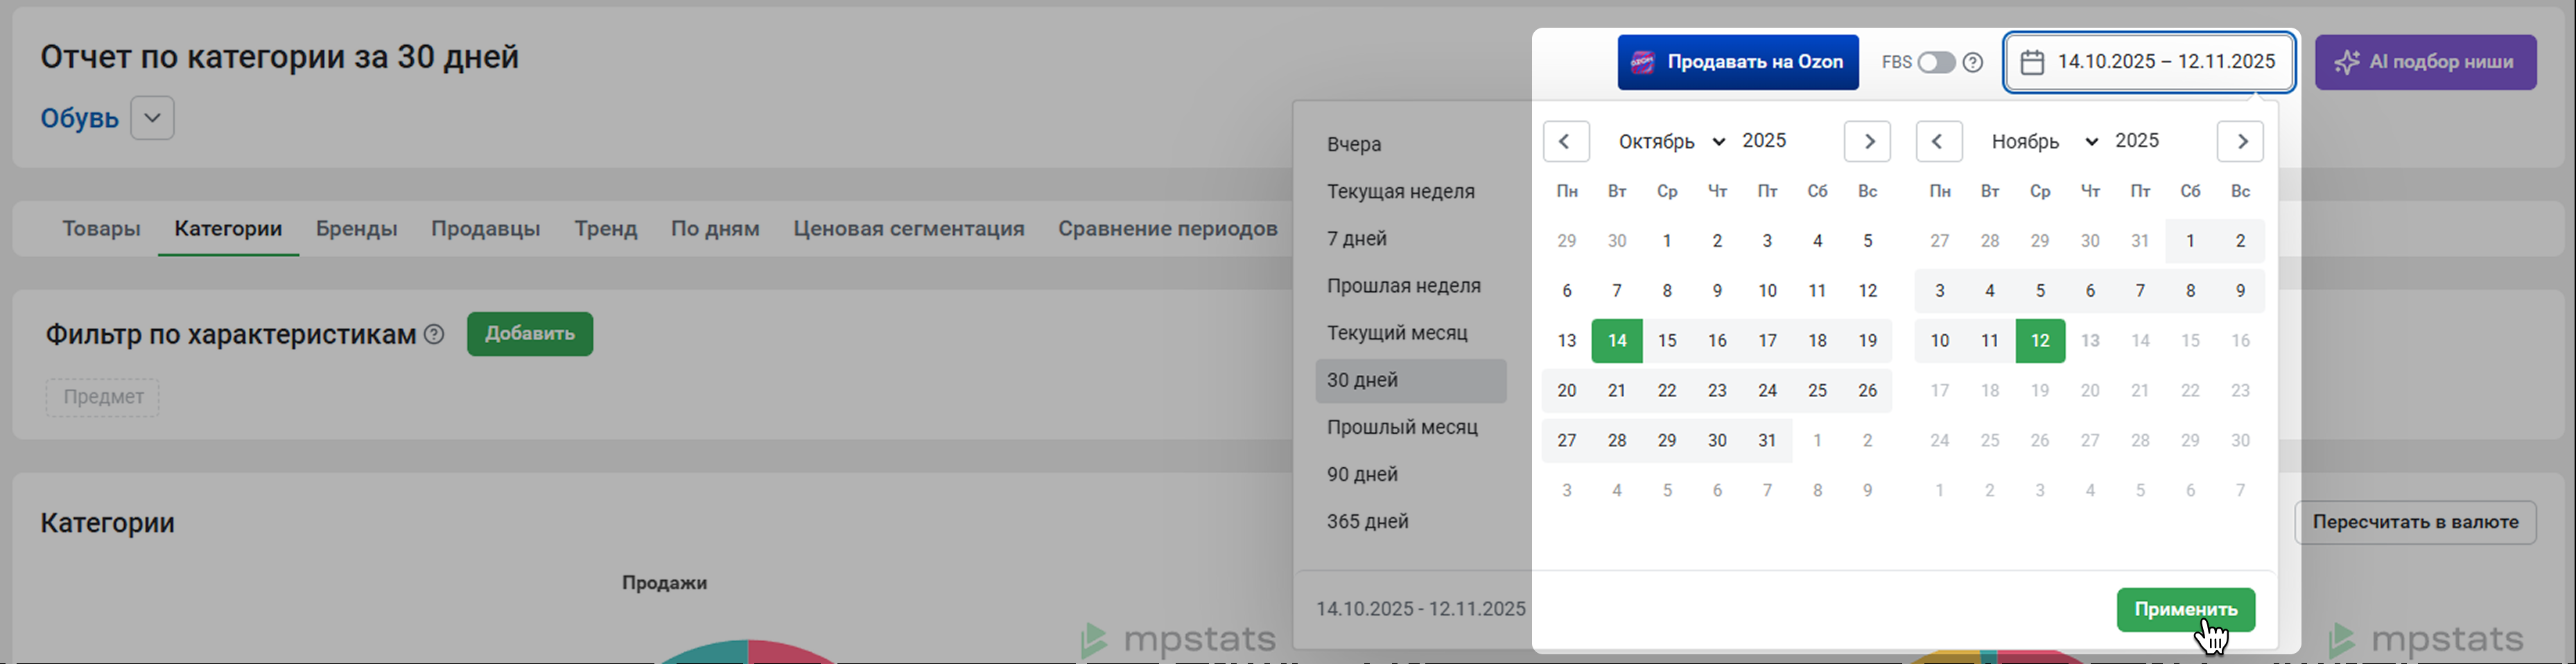This screenshot has height=664, width=2576.
Task: Go to next month in November calendar
Action: [2240, 141]
